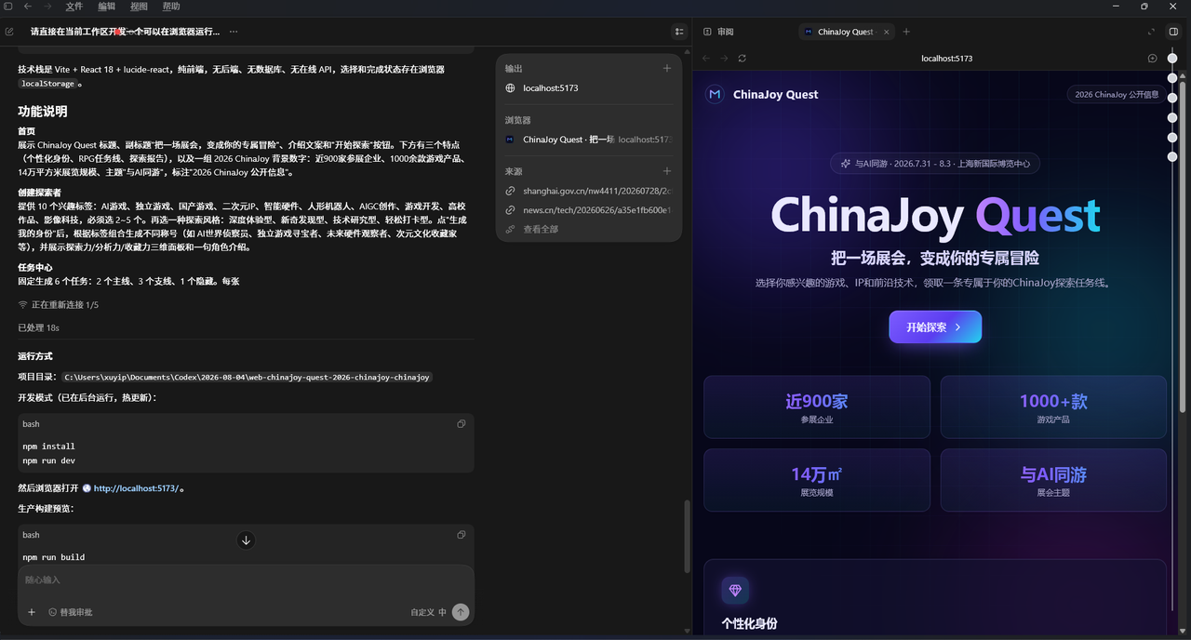
Task: Go back with the title bar arrow
Action: point(27,7)
